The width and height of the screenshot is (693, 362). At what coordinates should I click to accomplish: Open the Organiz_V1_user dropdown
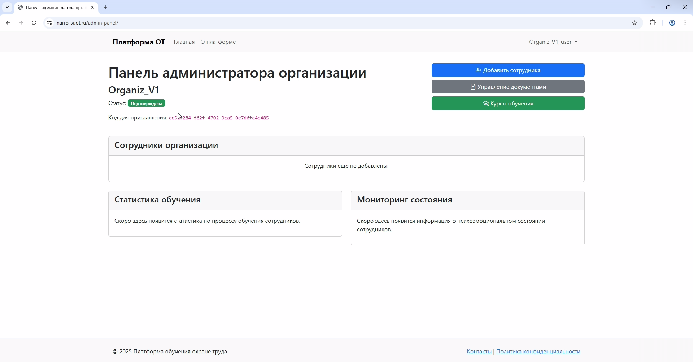click(553, 42)
